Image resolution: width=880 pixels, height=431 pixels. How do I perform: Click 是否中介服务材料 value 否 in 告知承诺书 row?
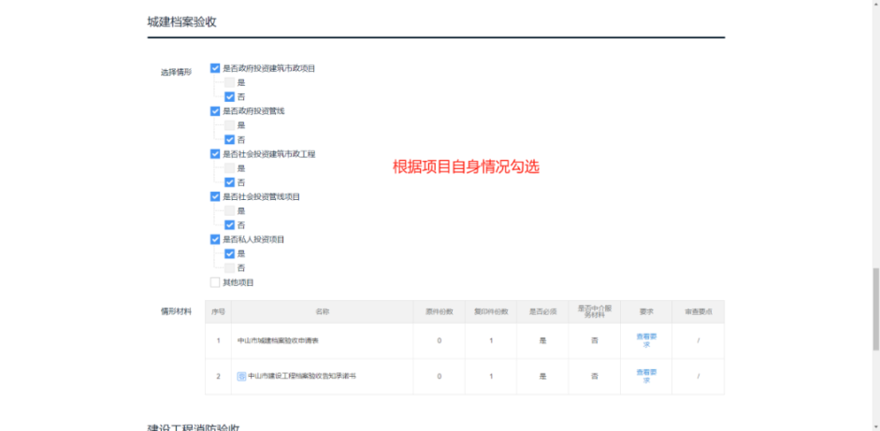pyautogui.click(x=595, y=376)
